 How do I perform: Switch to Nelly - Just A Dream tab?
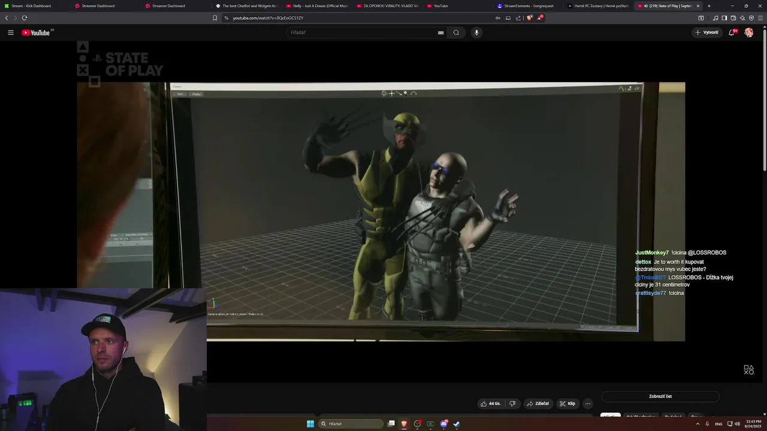click(318, 6)
